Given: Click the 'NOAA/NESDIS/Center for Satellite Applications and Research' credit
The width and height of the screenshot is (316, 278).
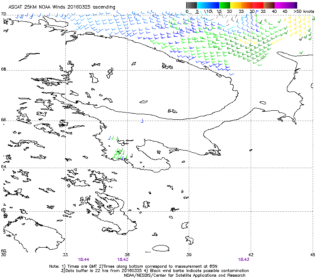Looking at the screenshot, I should click(x=184, y=275).
